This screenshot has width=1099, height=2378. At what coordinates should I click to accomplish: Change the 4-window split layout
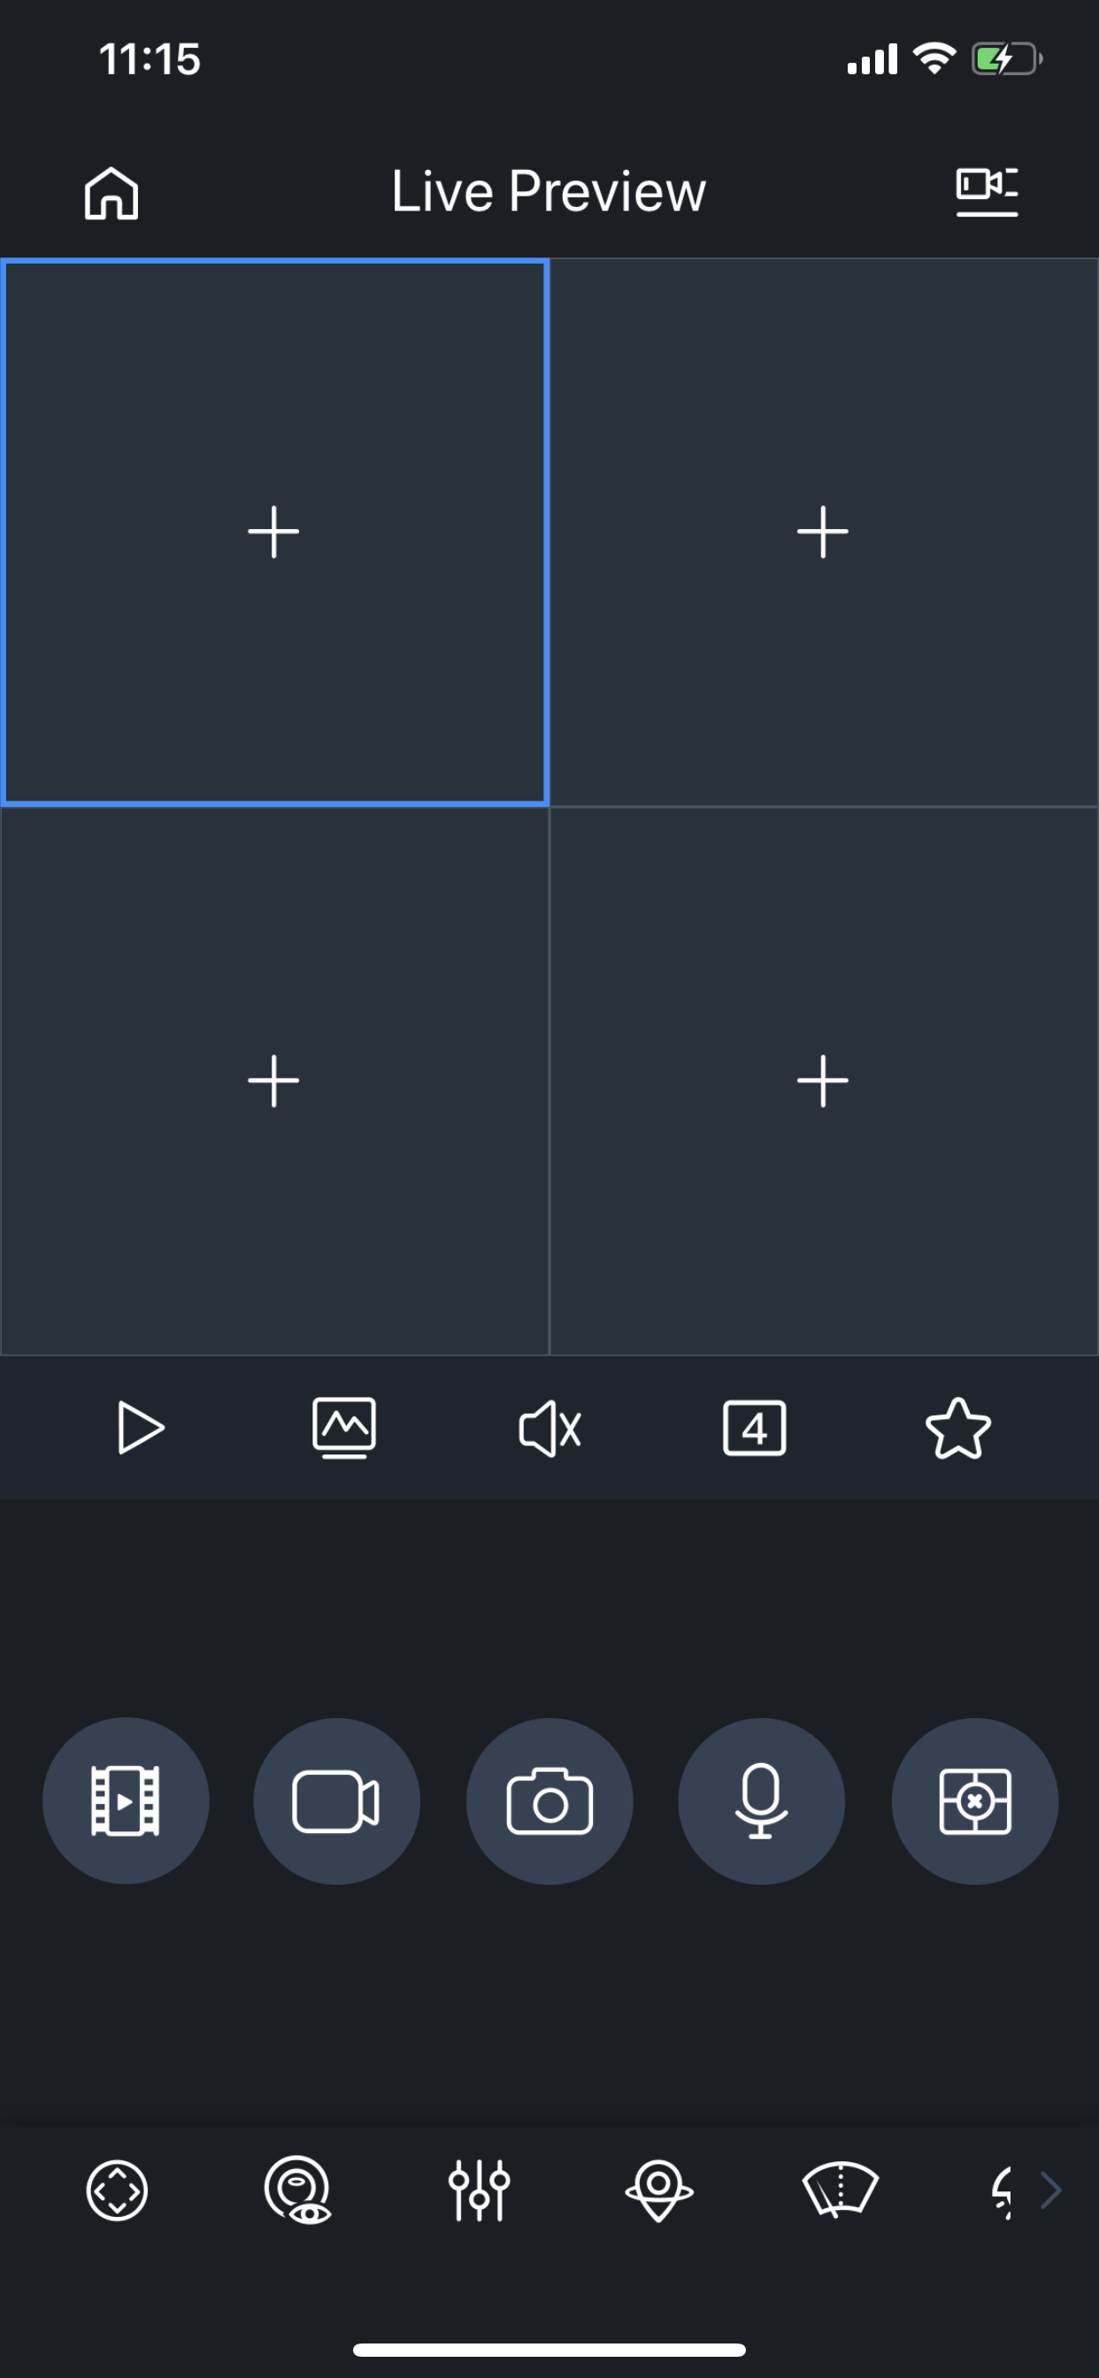point(755,1428)
